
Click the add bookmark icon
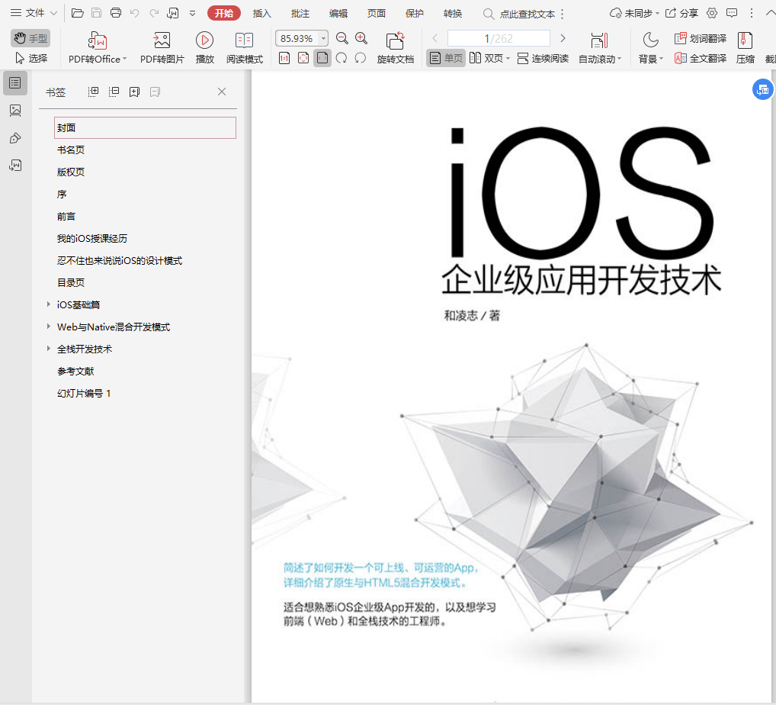134,92
